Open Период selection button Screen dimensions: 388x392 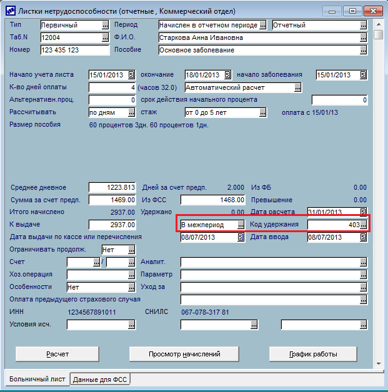tap(262, 25)
